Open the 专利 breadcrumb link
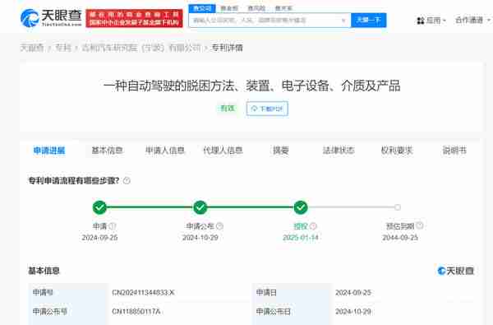493x325 pixels. point(63,48)
